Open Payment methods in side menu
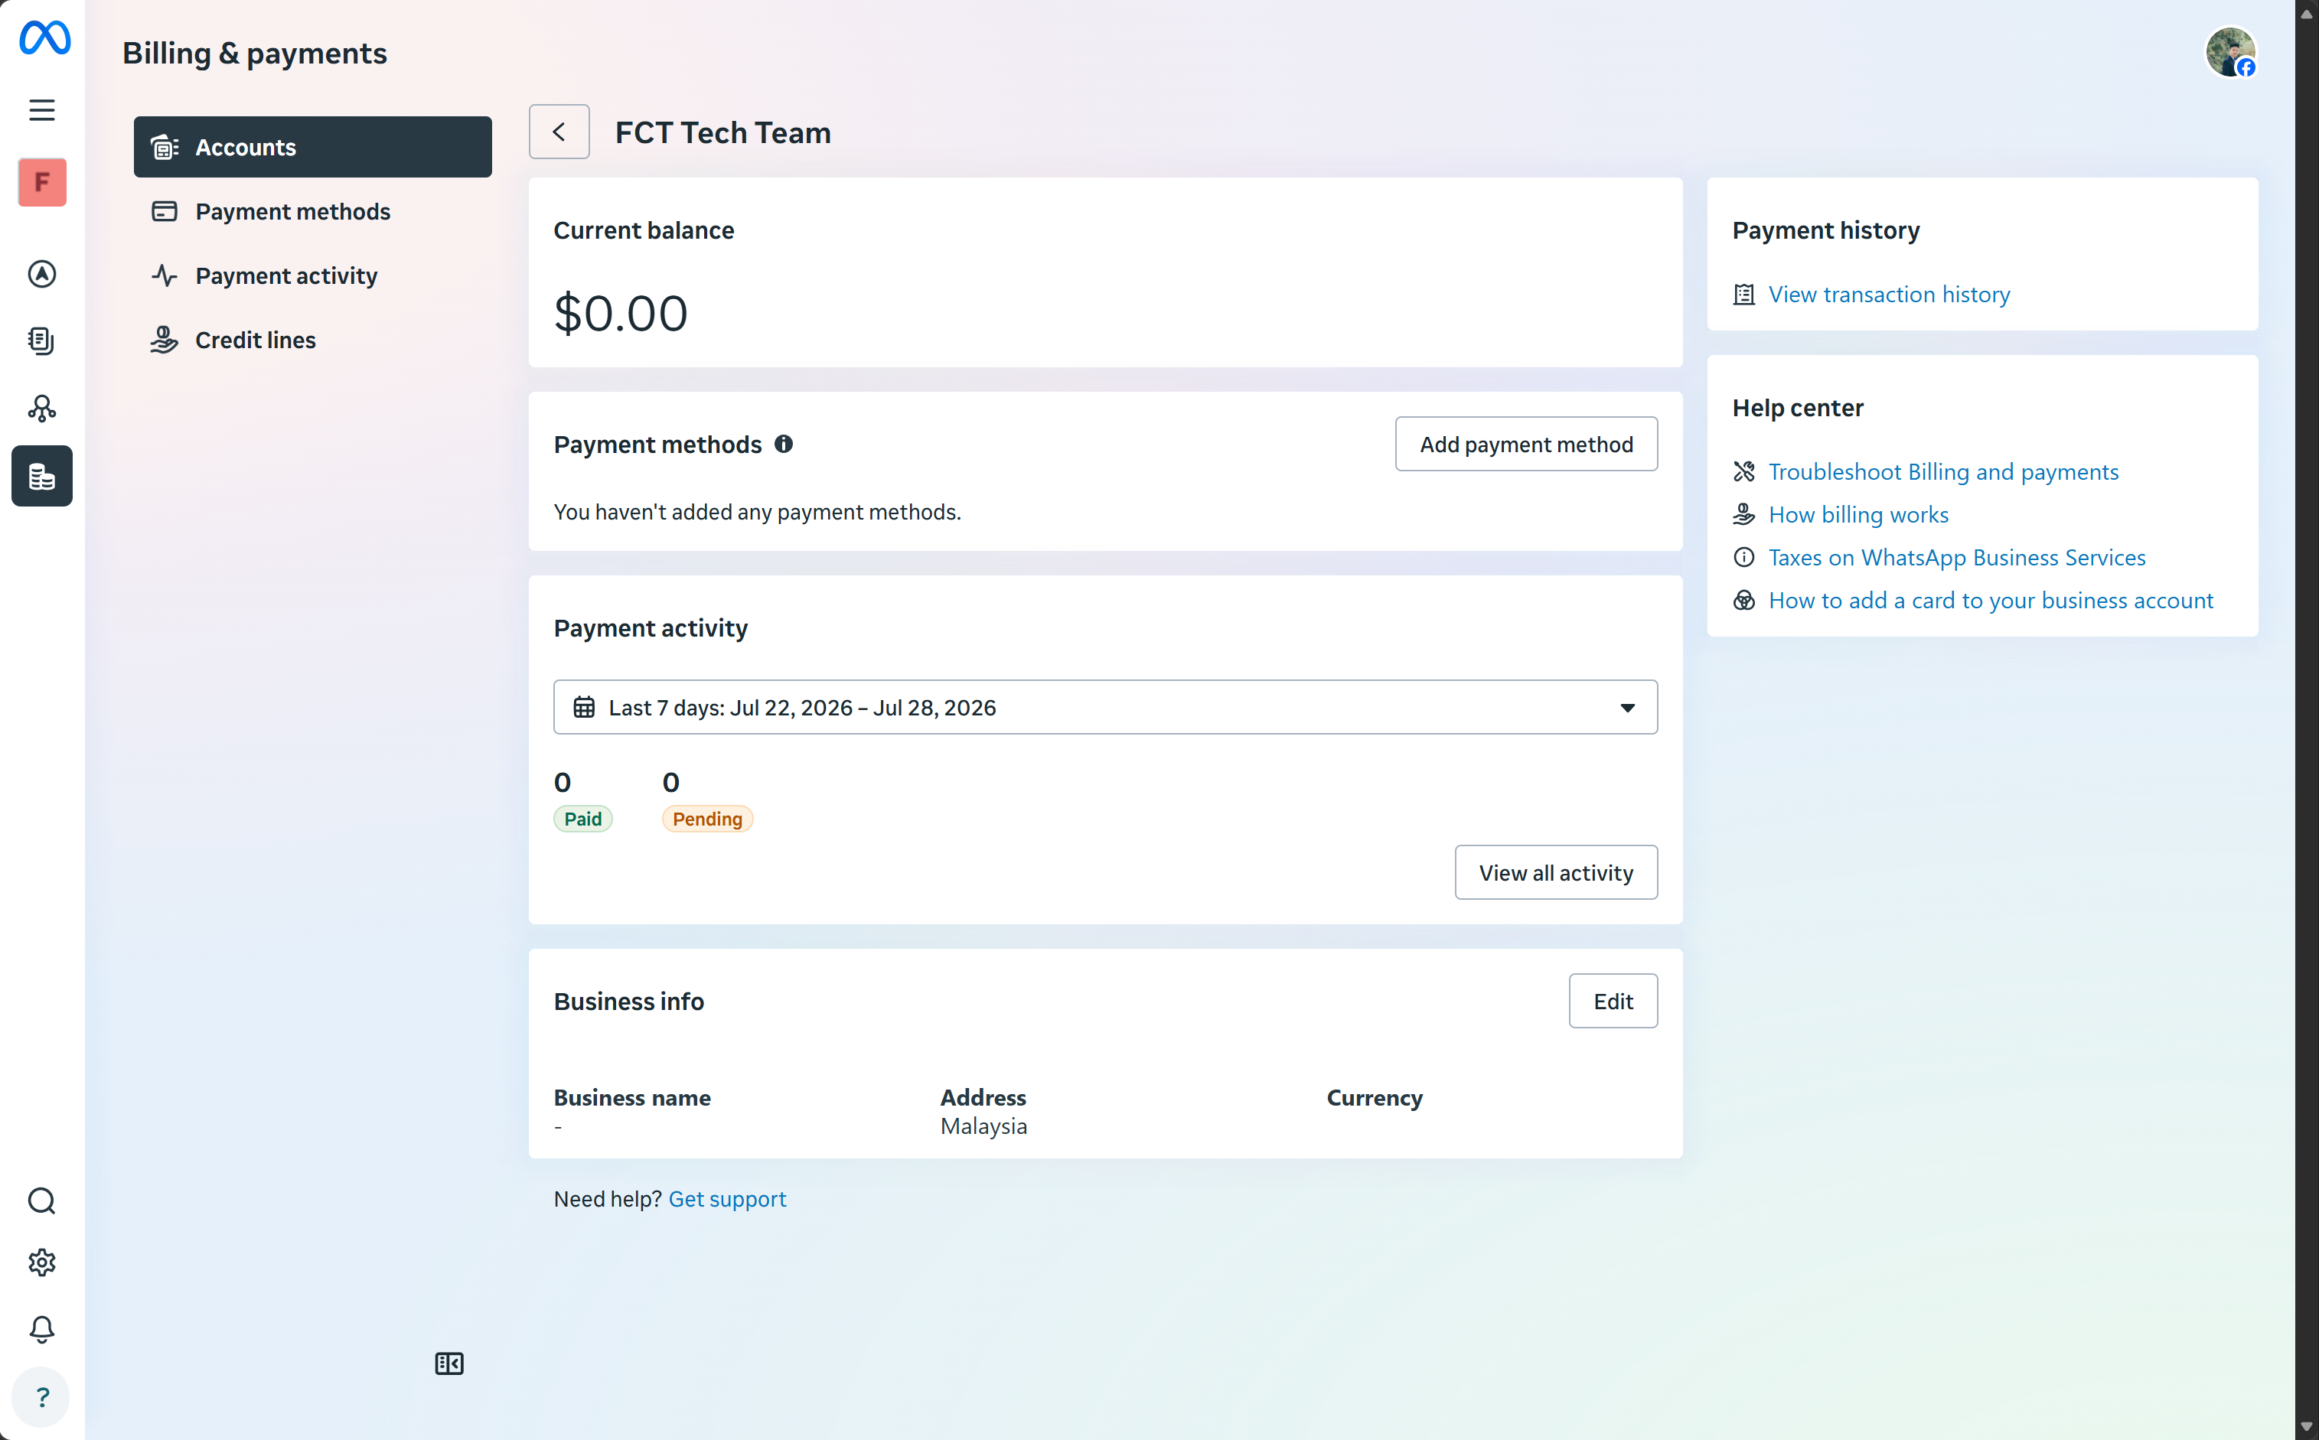2319x1440 pixels. pos(312,211)
